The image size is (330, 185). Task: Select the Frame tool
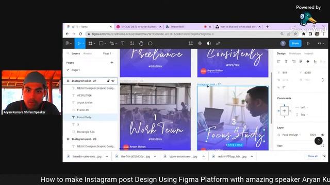pyautogui.click(x=90, y=43)
